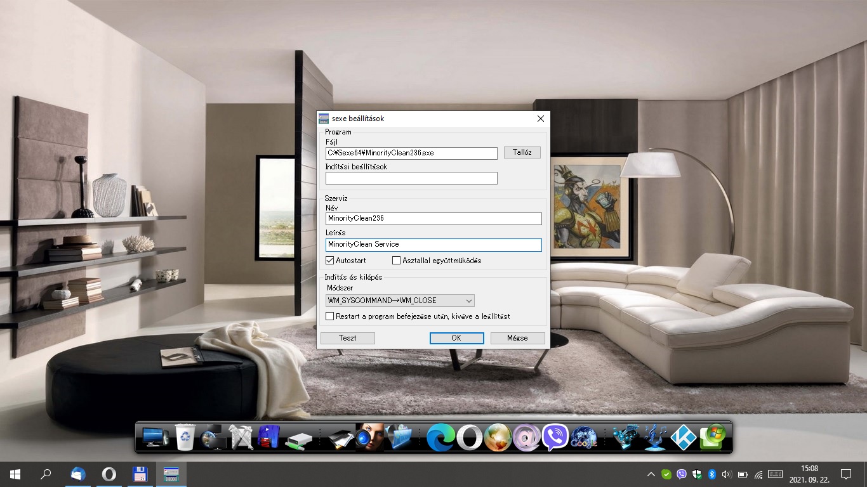Open the My Computer dock icon
The width and height of the screenshot is (867, 487).
[x=155, y=438]
